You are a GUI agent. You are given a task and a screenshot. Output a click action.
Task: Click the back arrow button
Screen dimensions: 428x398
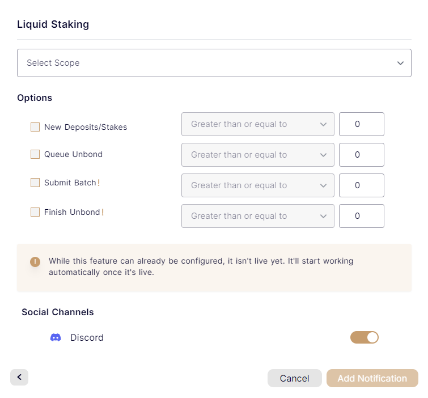pos(19,377)
